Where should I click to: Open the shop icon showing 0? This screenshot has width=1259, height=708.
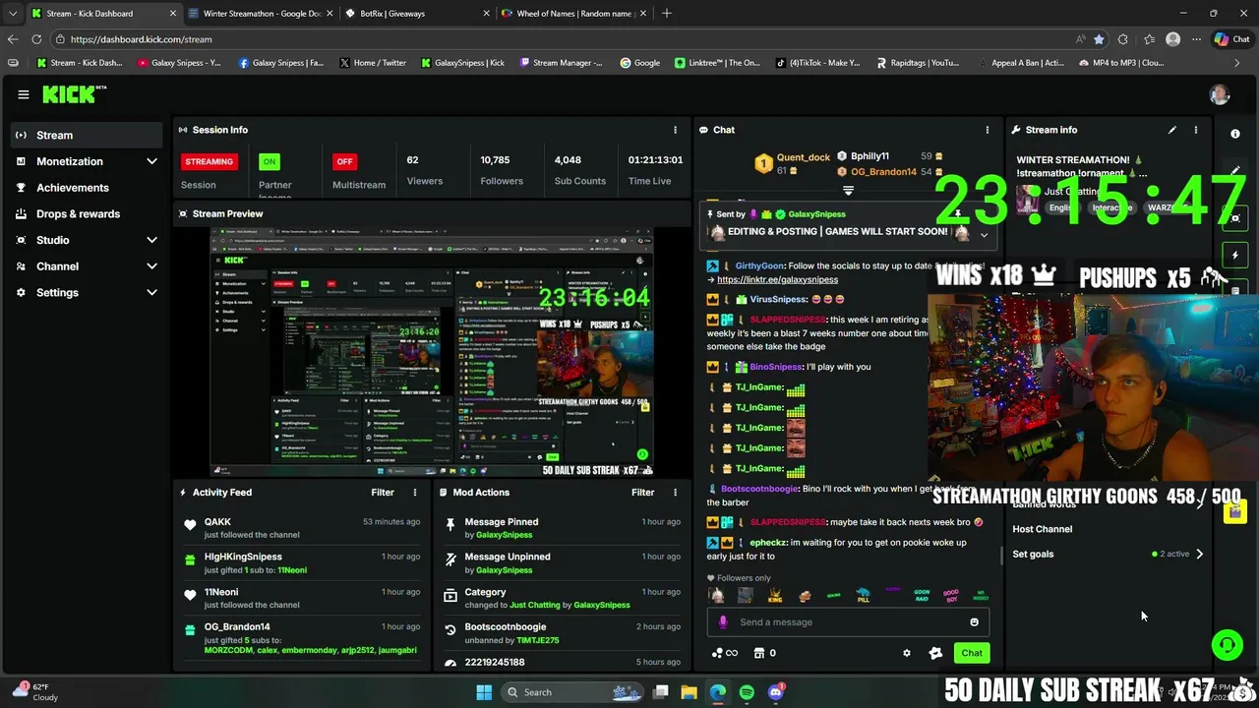[764, 653]
